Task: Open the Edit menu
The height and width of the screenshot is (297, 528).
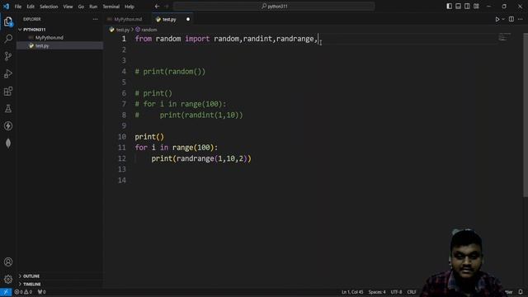Action: [x=31, y=7]
